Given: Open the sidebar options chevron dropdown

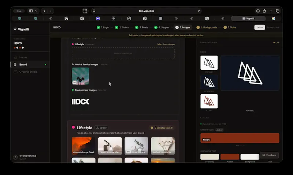Looking at the screenshot, I should click(36, 11).
